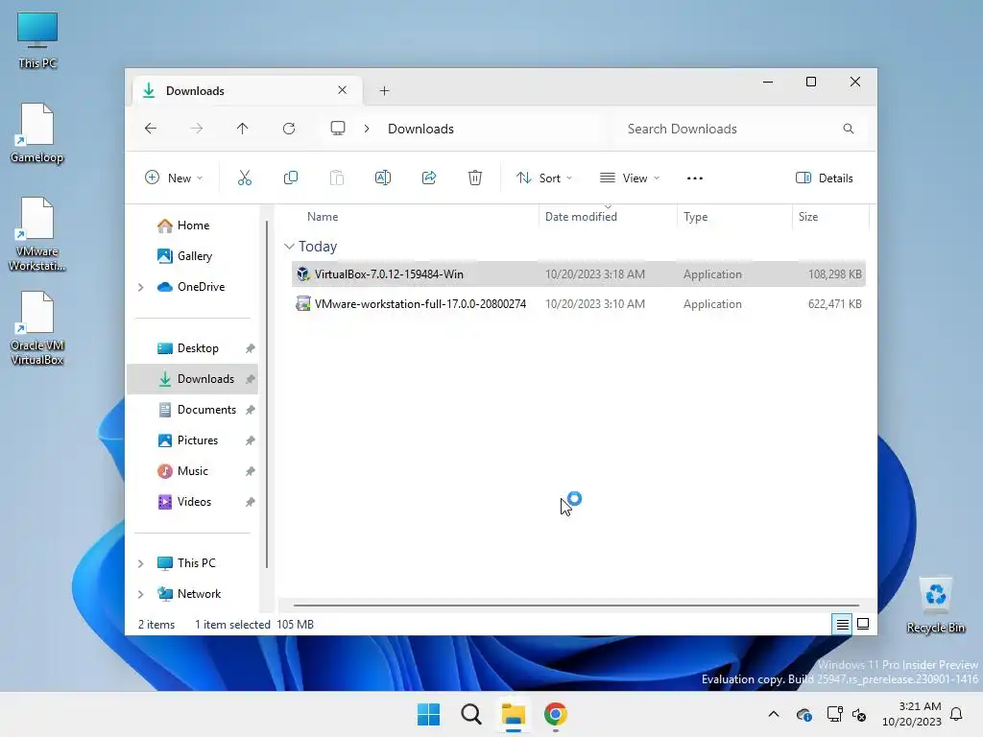Open the View dropdown
Viewport: 983px width, 737px height.
coord(630,178)
